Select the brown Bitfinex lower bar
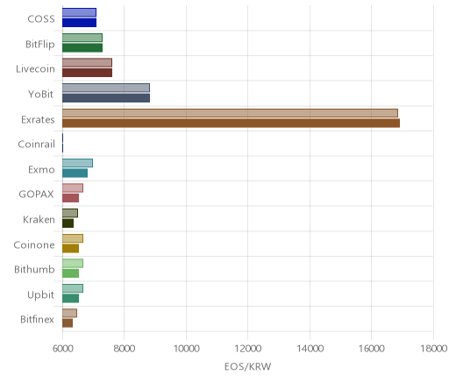 pyautogui.click(x=68, y=323)
